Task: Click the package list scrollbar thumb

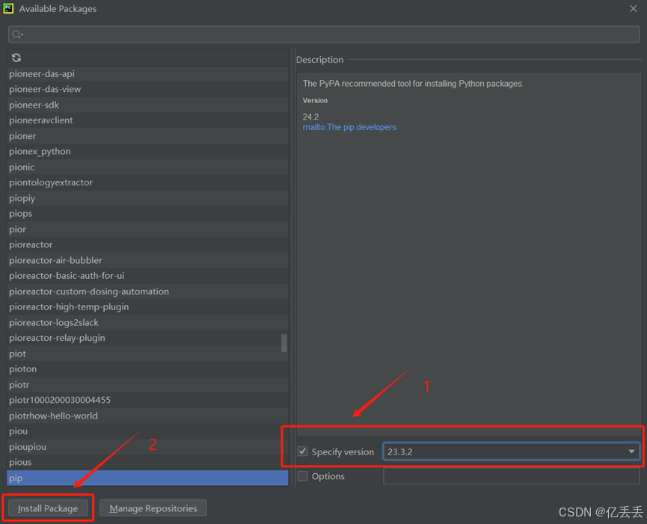Action: (x=284, y=343)
